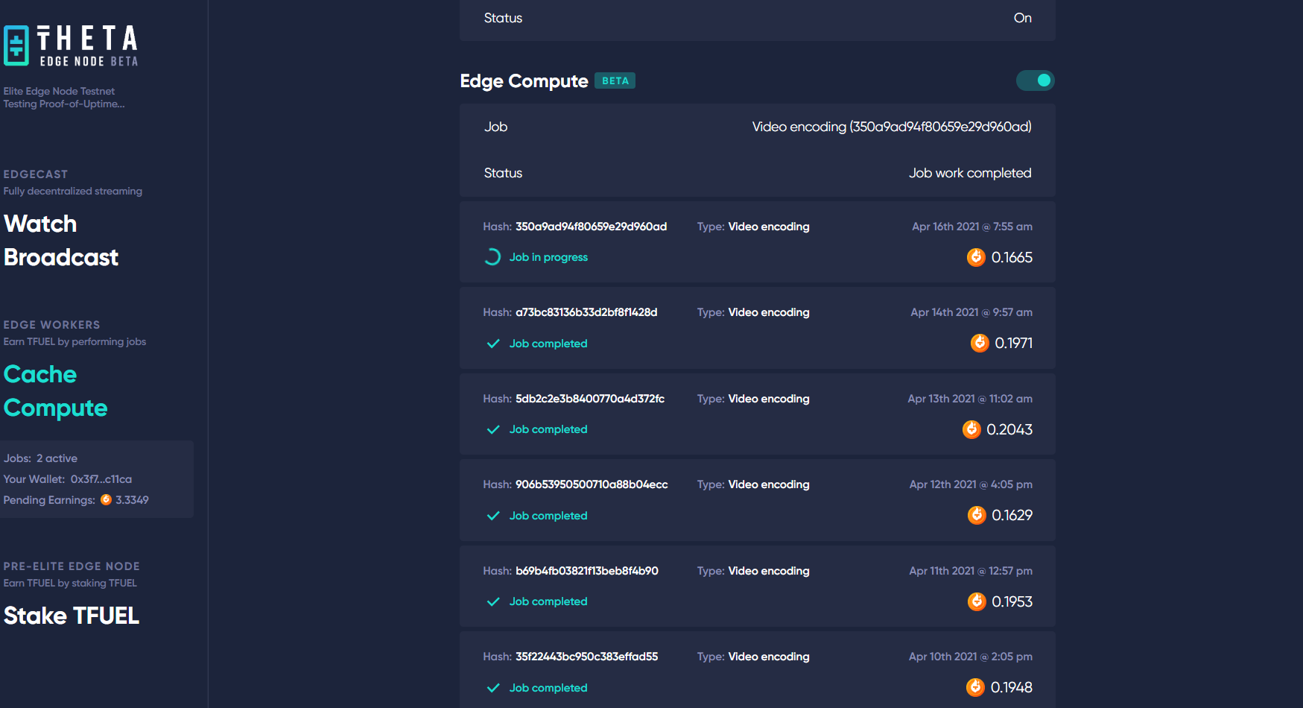Viewport: 1303px width, 708px height.
Task: Click the Apr 10th 2021 @ 2:05 pm timestamp
Action: 971,657
